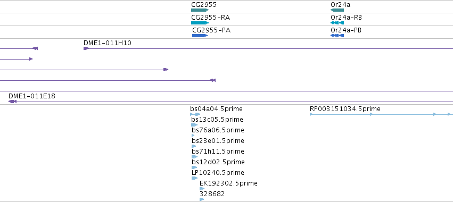Click the DME1-011H10 clone start arrow
The width and height of the screenshot is (453, 202).
(86, 48)
